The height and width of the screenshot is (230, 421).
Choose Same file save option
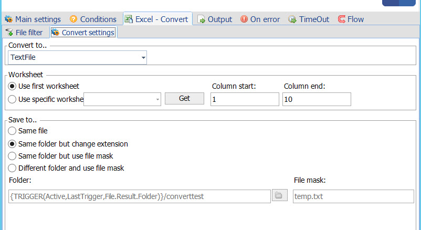(12, 131)
